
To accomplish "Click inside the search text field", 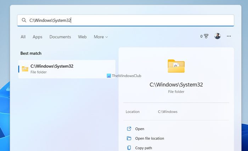I will (142, 21).
